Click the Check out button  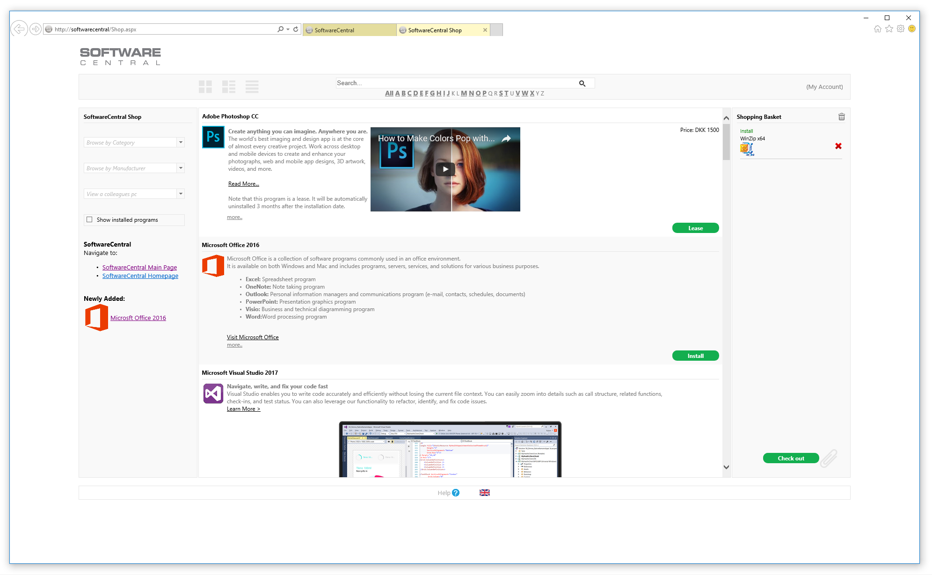coord(790,458)
